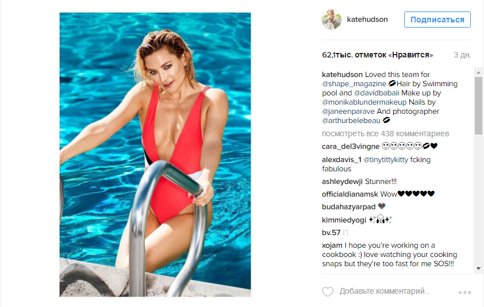The image size is (484, 307).
Task: Focus the Добавьте комментарий input field
Action: (385, 291)
